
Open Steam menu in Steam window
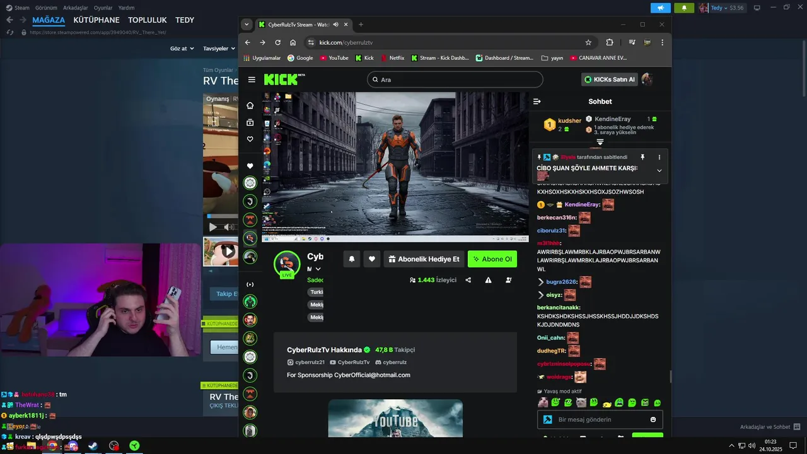pyautogui.click(x=18, y=8)
